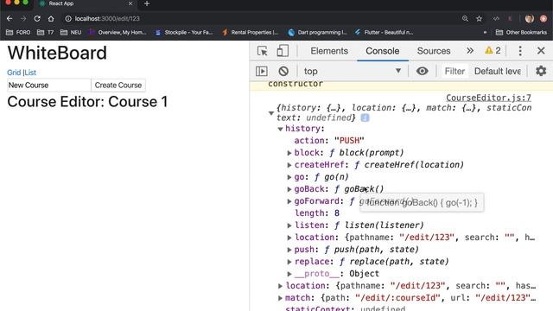
Task: Click the object info badge icon
Action: click(x=365, y=117)
